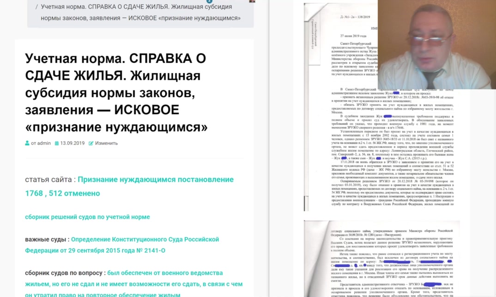Click the date '27 июня 2019 года' in the scan
The width and height of the screenshot is (496, 297).
coord(353,36)
